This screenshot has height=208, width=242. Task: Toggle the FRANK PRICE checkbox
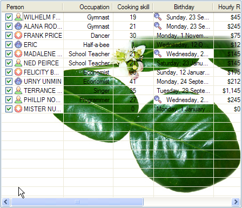click(9, 36)
